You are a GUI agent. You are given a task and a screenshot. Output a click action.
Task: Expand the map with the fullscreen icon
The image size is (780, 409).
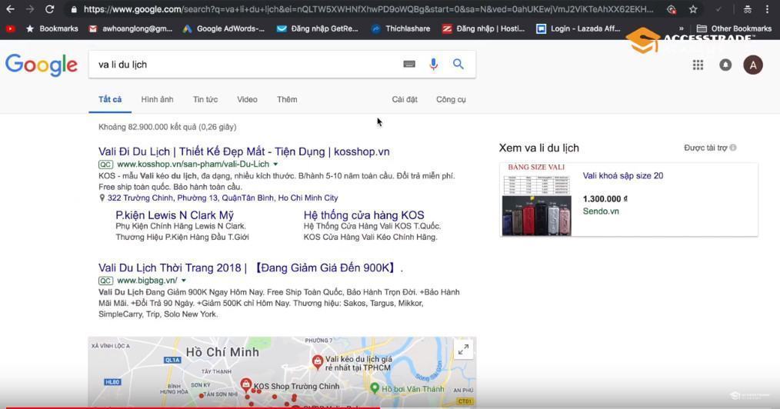click(x=463, y=349)
